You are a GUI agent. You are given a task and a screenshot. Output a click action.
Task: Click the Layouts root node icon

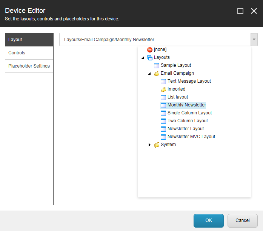pyautogui.click(x=150, y=57)
